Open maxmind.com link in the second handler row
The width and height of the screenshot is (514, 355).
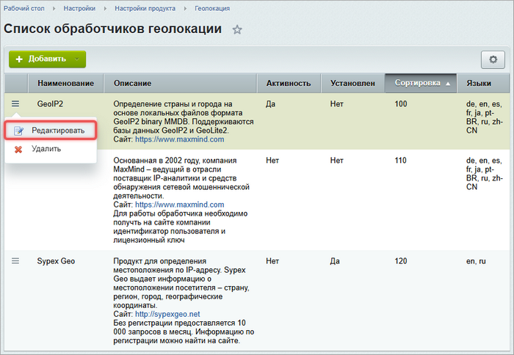180,205
